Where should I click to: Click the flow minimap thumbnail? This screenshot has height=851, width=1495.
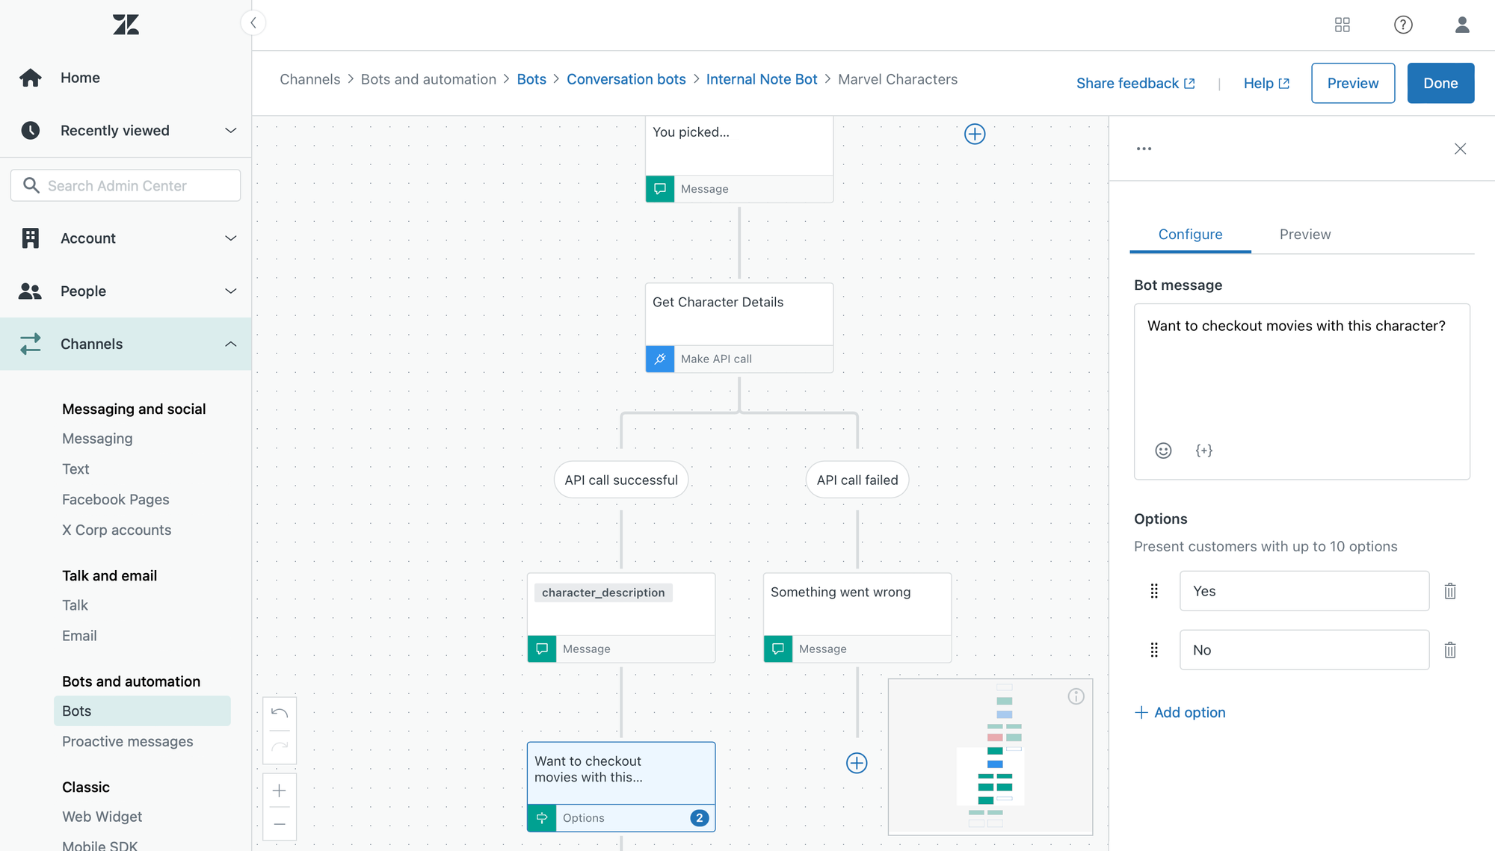click(990, 756)
